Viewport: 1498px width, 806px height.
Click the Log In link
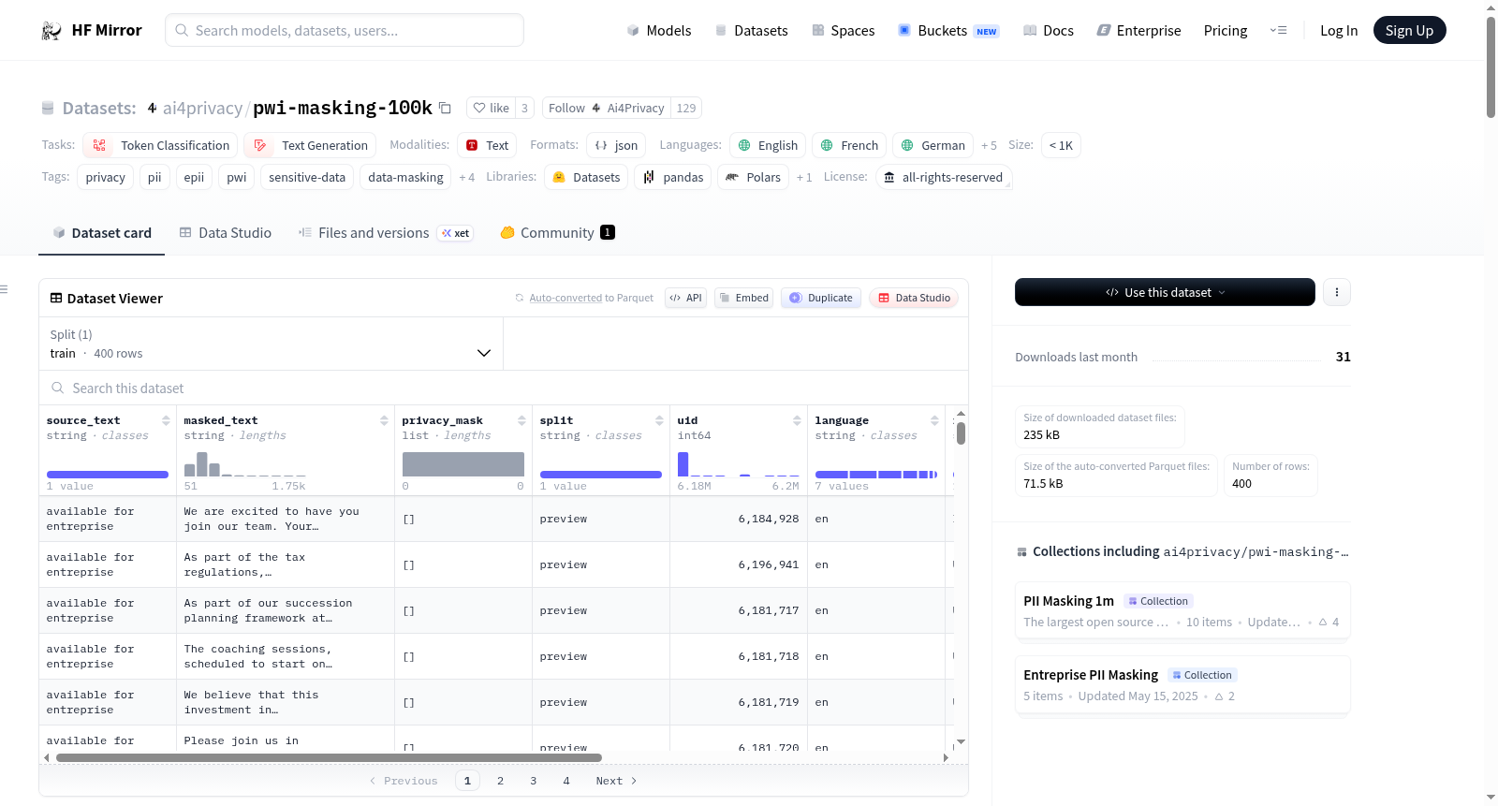pyautogui.click(x=1339, y=31)
